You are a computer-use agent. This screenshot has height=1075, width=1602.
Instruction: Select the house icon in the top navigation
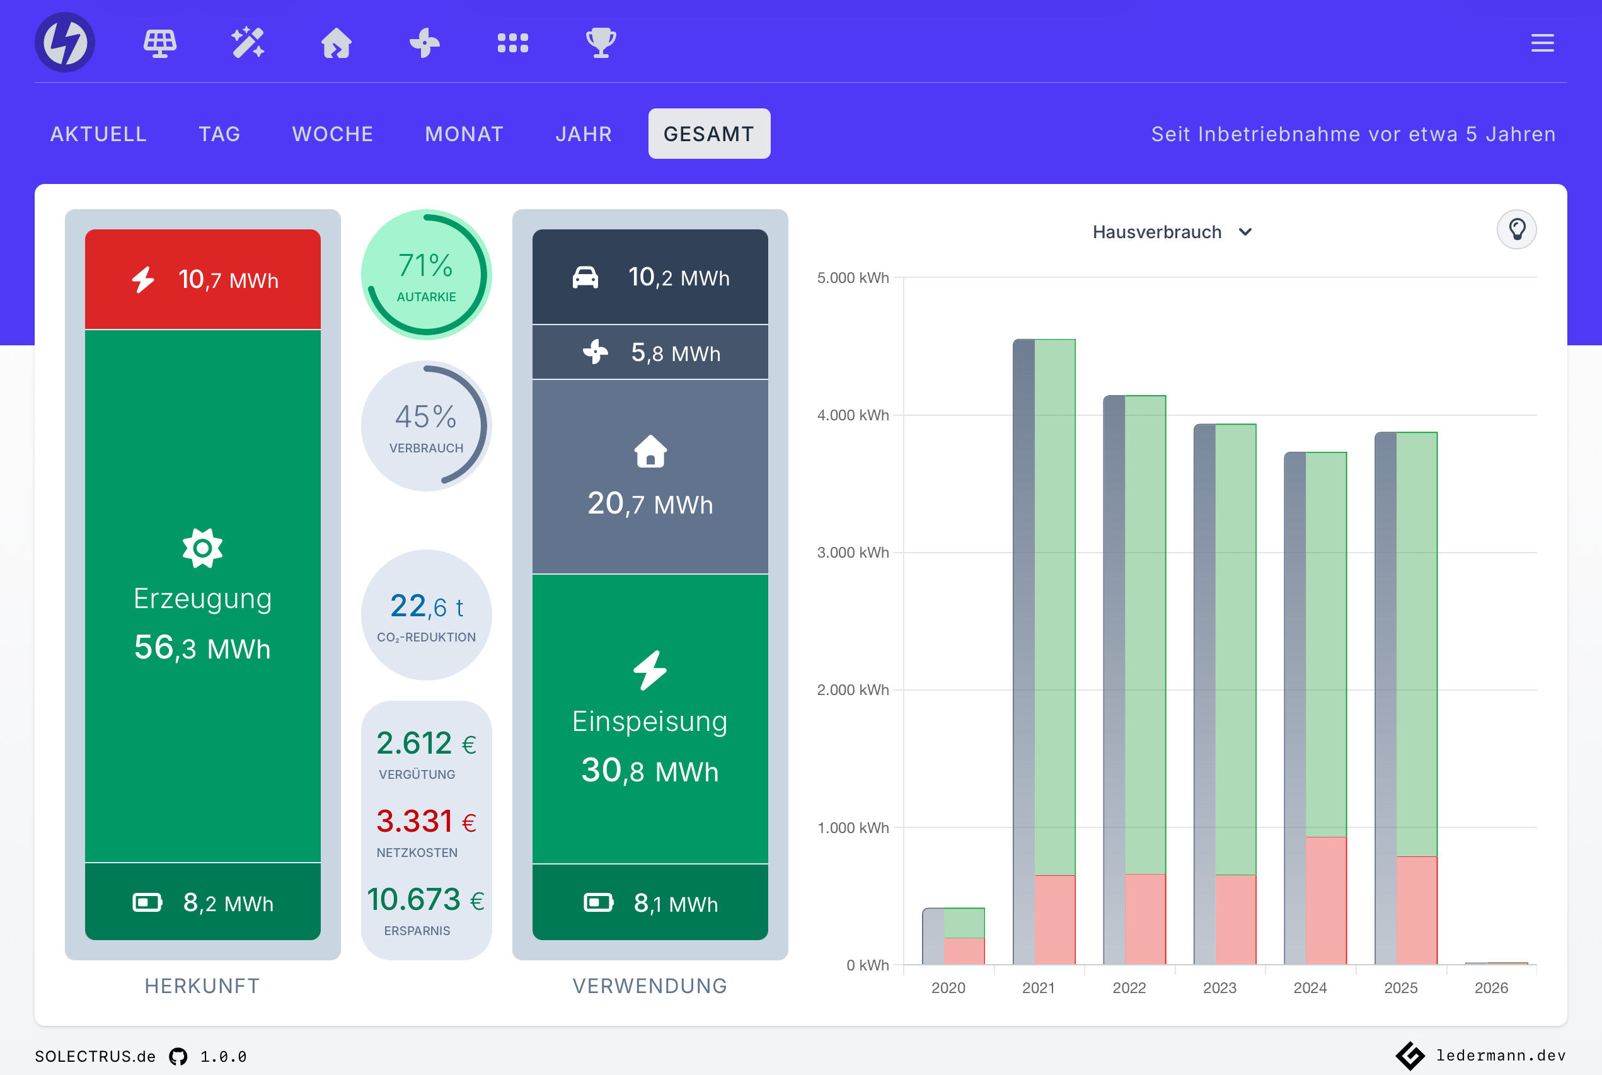[336, 42]
